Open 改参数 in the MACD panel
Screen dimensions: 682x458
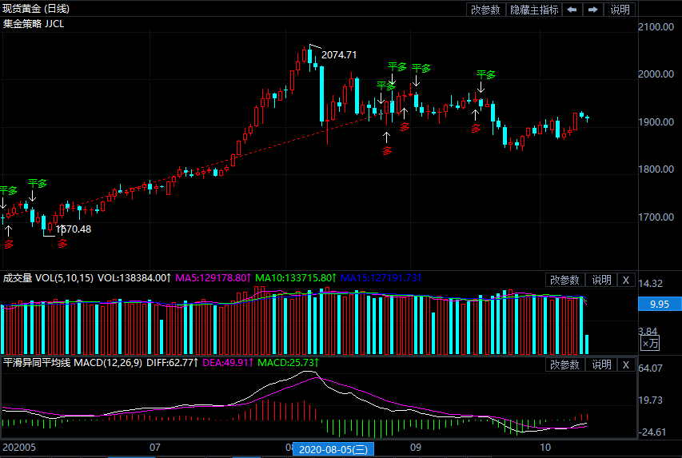pos(564,364)
